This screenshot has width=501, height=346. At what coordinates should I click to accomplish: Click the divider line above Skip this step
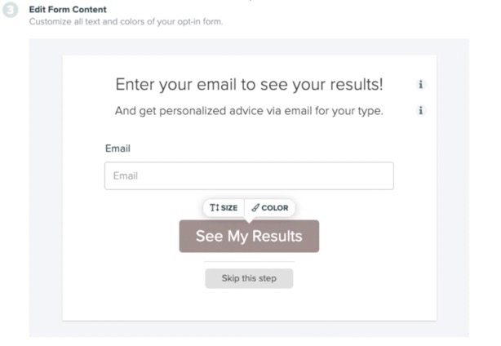tap(249, 261)
